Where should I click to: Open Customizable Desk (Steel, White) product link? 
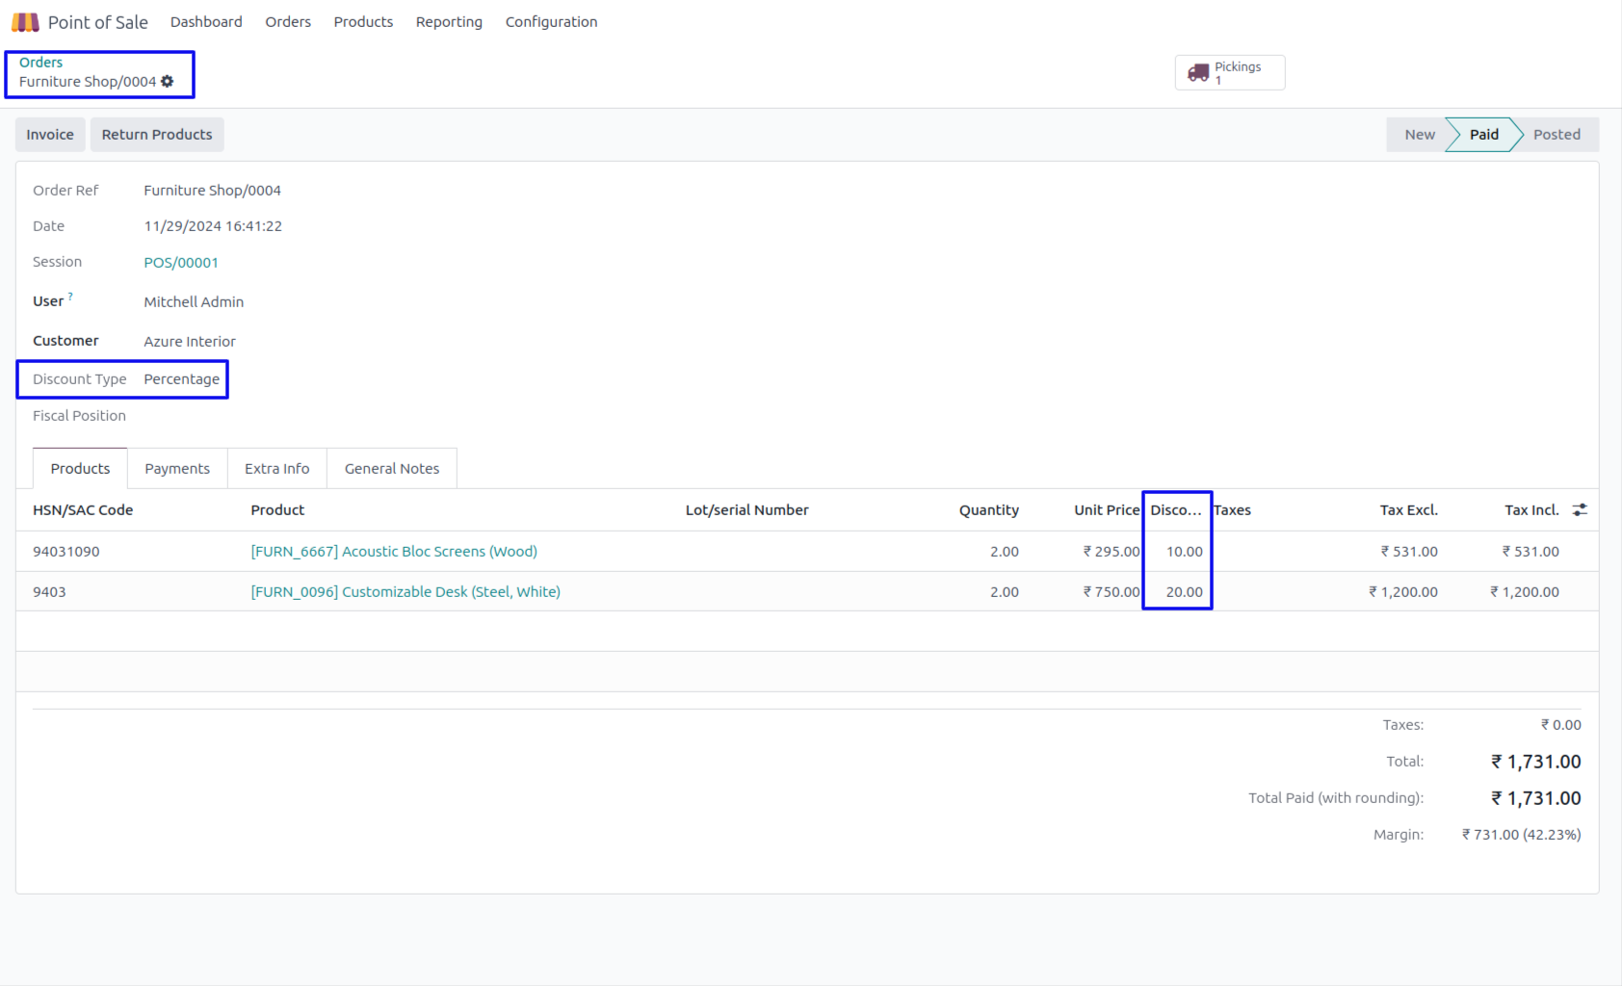405,592
